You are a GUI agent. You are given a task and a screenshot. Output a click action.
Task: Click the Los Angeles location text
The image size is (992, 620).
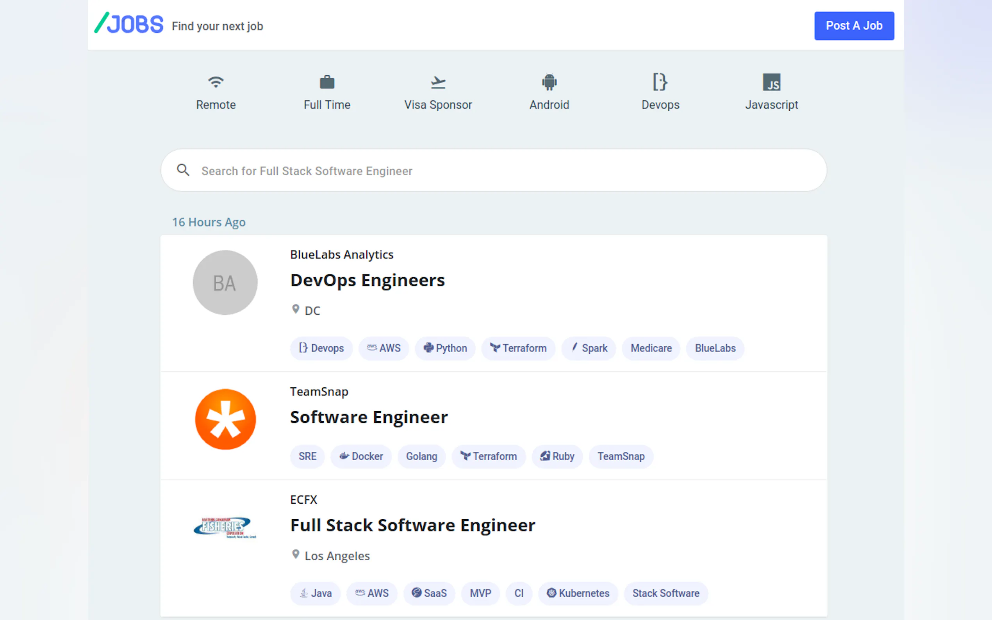(337, 556)
